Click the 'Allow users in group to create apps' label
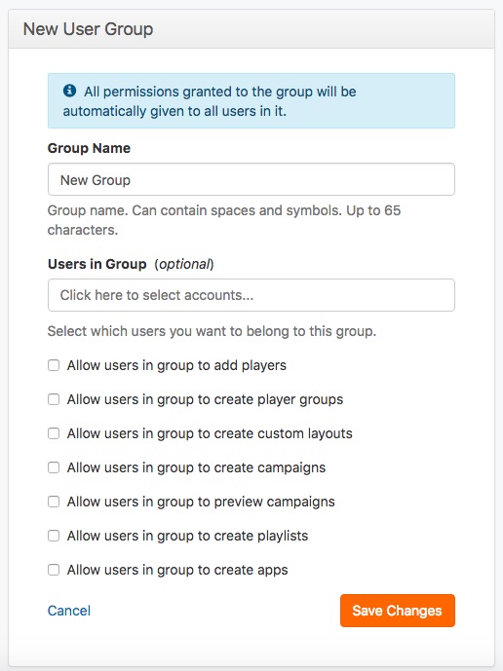 tap(177, 570)
